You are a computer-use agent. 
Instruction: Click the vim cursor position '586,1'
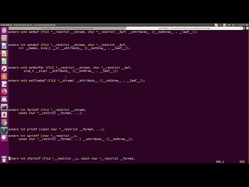click(x=220, y=162)
